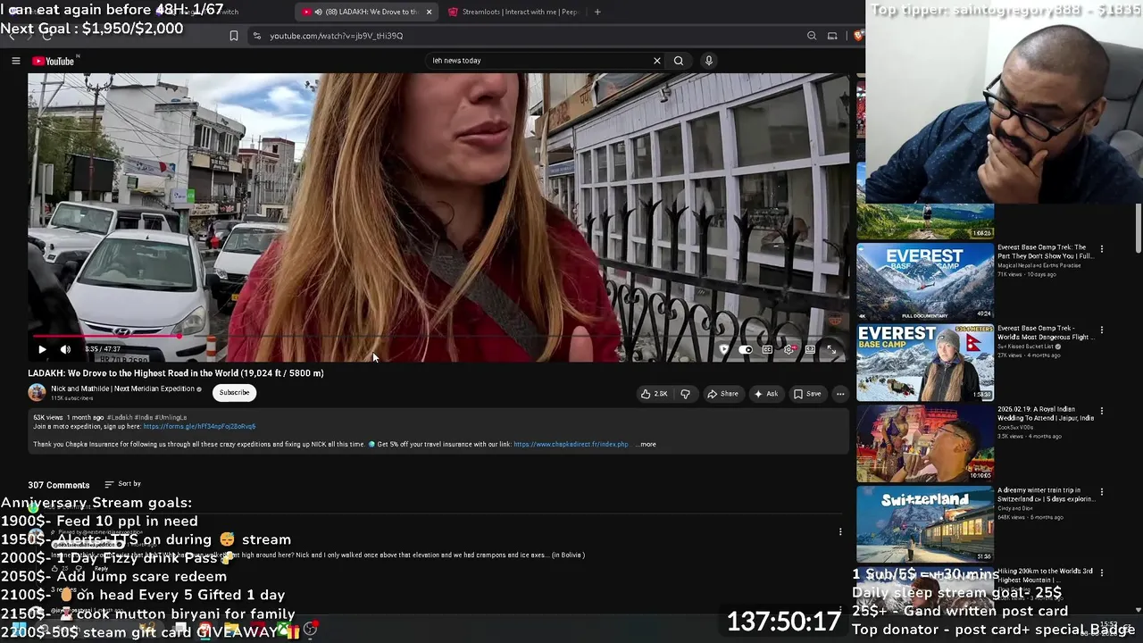The image size is (1143, 643).
Task: Open 'Everest Base Camp Trek: The Part' thumbnail
Action: [x=925, y=281]
